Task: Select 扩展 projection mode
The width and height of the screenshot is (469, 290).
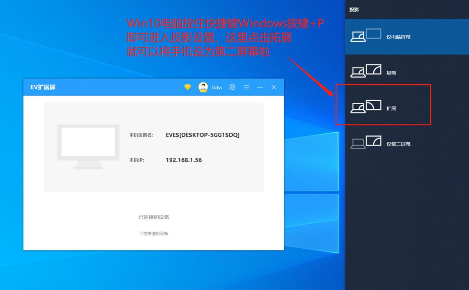Action: (407, 108)
